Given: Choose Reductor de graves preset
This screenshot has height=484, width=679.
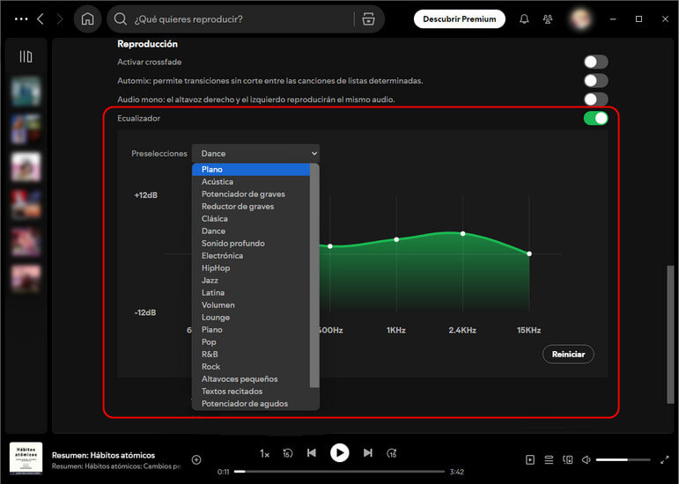Looking at the screenshot, I should point(251,206).
